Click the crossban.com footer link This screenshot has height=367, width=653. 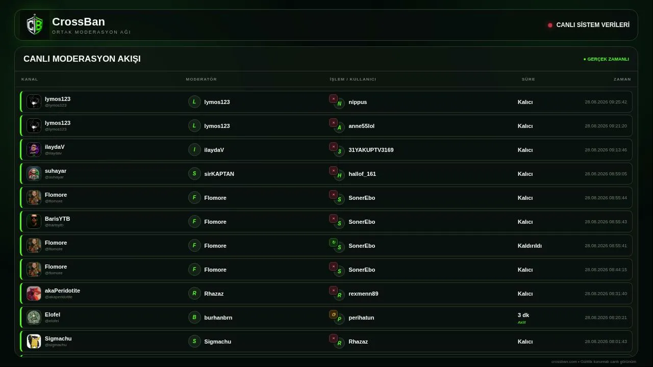(x=564, y=362)
